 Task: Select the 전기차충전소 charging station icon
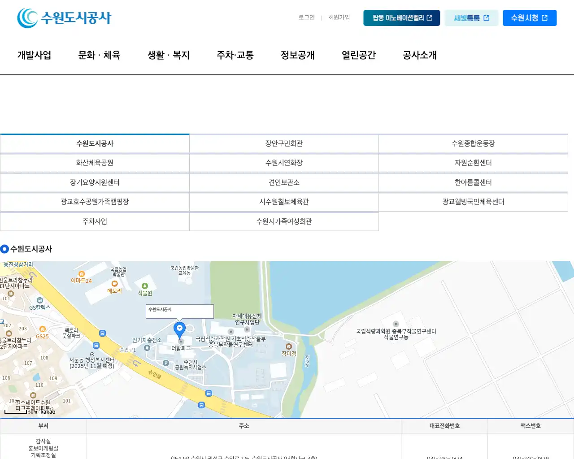147,348
